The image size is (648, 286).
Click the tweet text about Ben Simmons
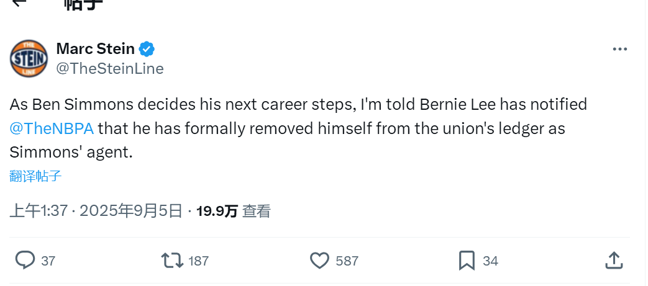tap(298, 128)
